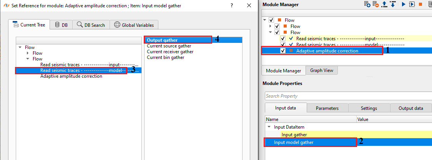Collapse the expanded child Flow in dialog tree
432x160 pixels.
click(28, 59)
